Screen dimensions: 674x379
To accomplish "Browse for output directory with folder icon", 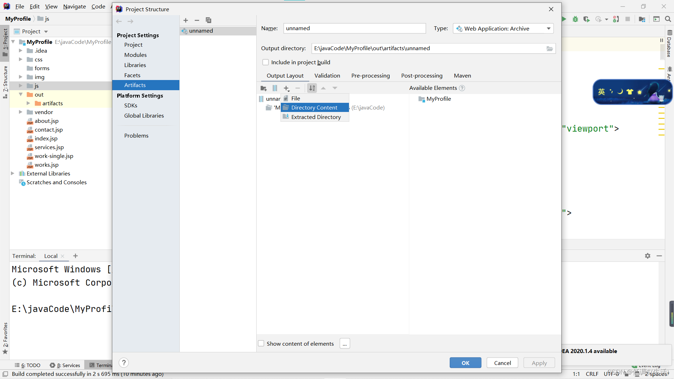I will pyautogui.click(x=550, y=48).
